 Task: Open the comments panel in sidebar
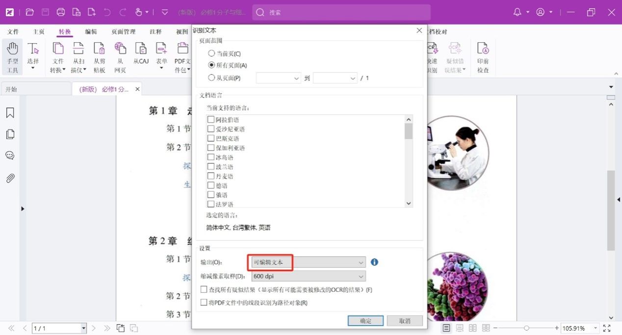(x=10, y=155)
